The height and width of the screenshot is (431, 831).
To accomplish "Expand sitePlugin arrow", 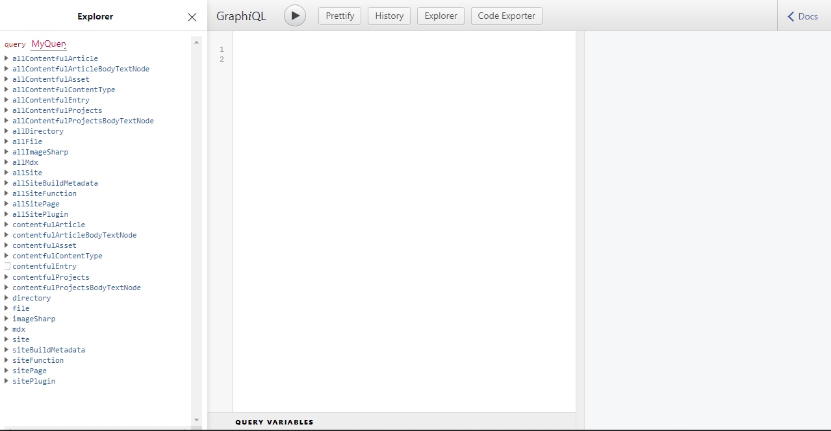I will point(6,381).
